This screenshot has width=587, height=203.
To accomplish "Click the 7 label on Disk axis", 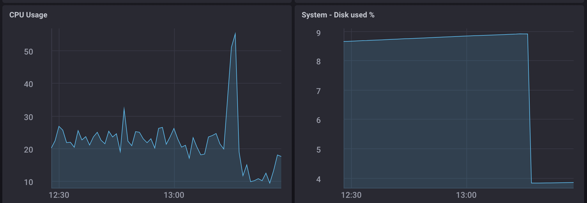I will (319, 91).
